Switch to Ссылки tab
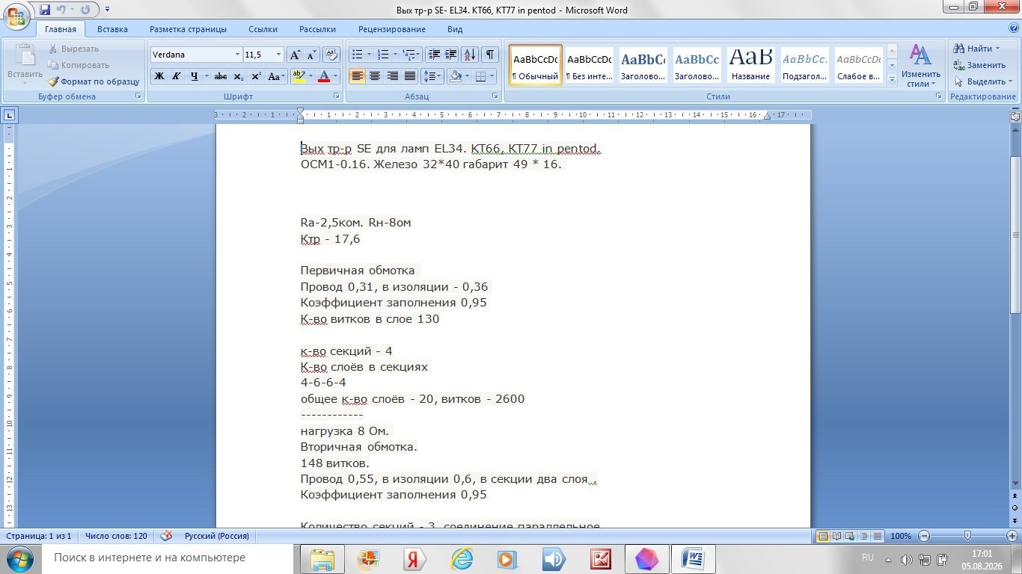 click(263, 29)
